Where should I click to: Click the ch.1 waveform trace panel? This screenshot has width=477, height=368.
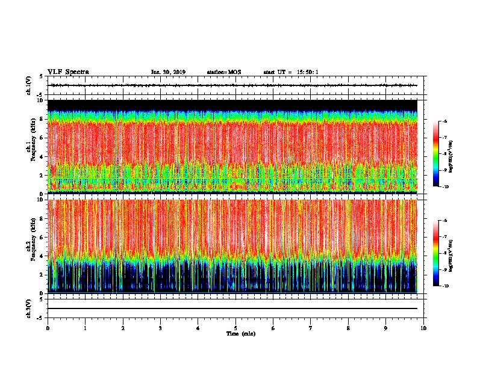tap(235, 85)
